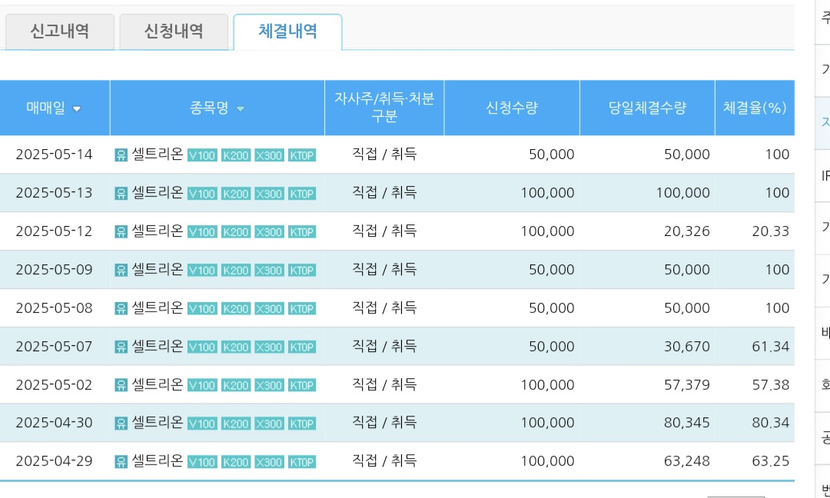Click the K200 badge in the 2025-05-02 row

pos(236,385)
